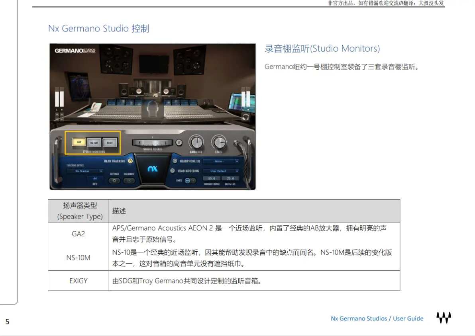Image resolution: width=475 pixels, height=336 pixels.
Task: Switch Units toggle to cm
Action: pos(187,181)
